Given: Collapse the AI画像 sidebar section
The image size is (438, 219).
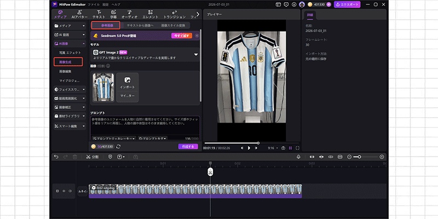Looking at the screenshot, I should (x=70, y=44).
